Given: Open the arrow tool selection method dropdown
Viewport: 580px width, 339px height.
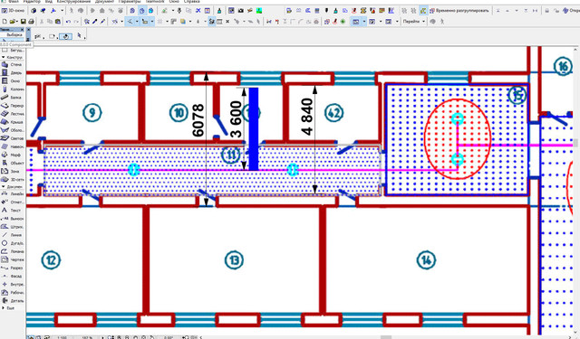Looking at the screenshot, I should click(x=84, y=37).
